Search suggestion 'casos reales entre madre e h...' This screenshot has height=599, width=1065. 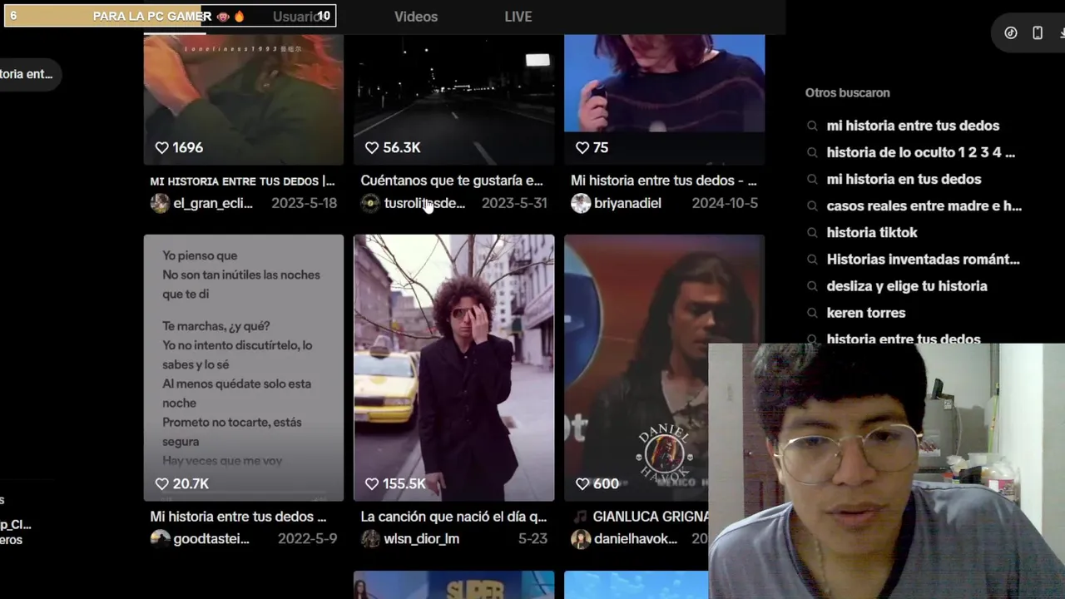[924, 205]
